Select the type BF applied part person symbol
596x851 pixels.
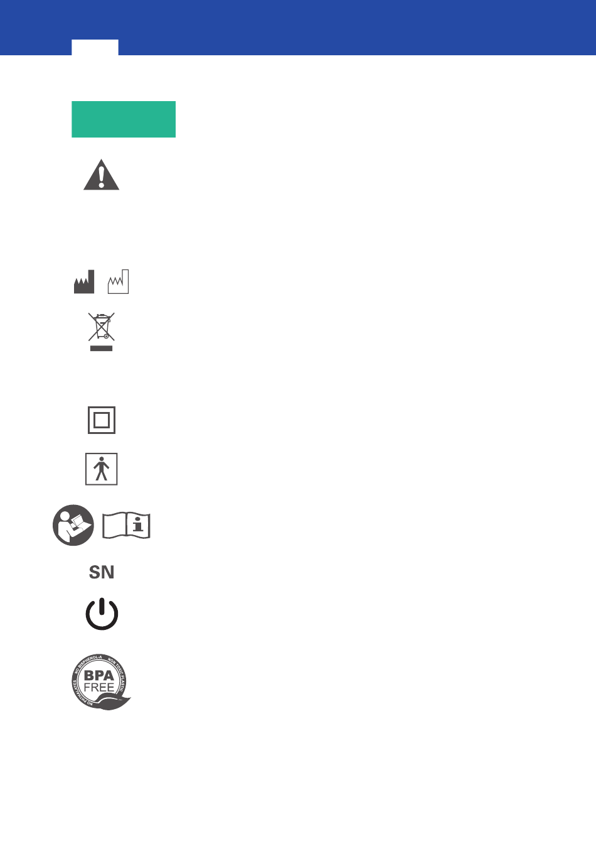[x=101, y=469]
